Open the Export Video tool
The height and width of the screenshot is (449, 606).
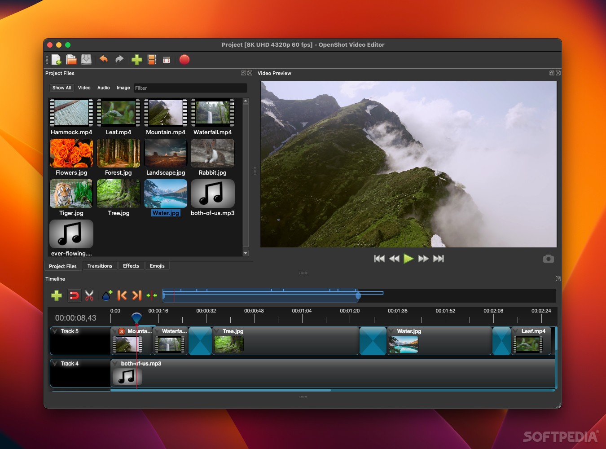[184, 59]
